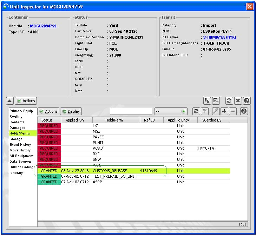This screenshot has width=256, height=236.
Task: Select the CUSTOMS_RELEASE granted row
Action: [134, 171]
